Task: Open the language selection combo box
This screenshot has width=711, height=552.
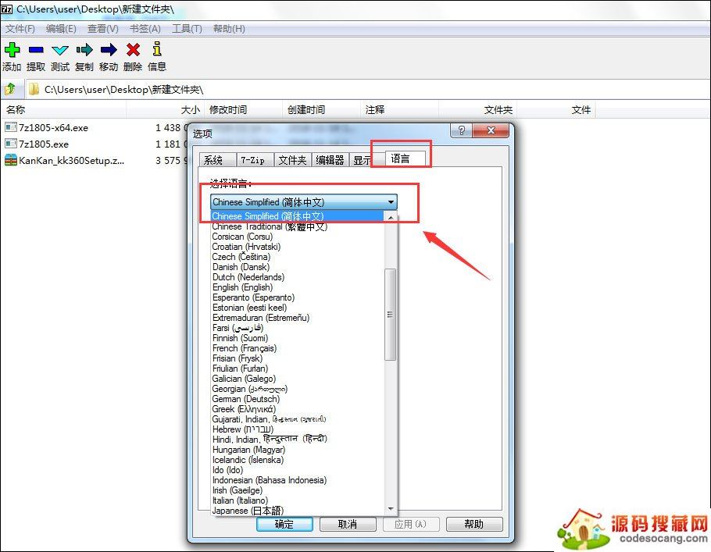Action: (391, 201)
